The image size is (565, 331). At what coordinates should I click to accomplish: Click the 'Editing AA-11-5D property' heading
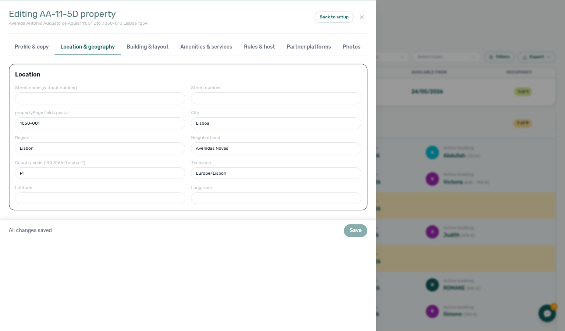[62, 14]
